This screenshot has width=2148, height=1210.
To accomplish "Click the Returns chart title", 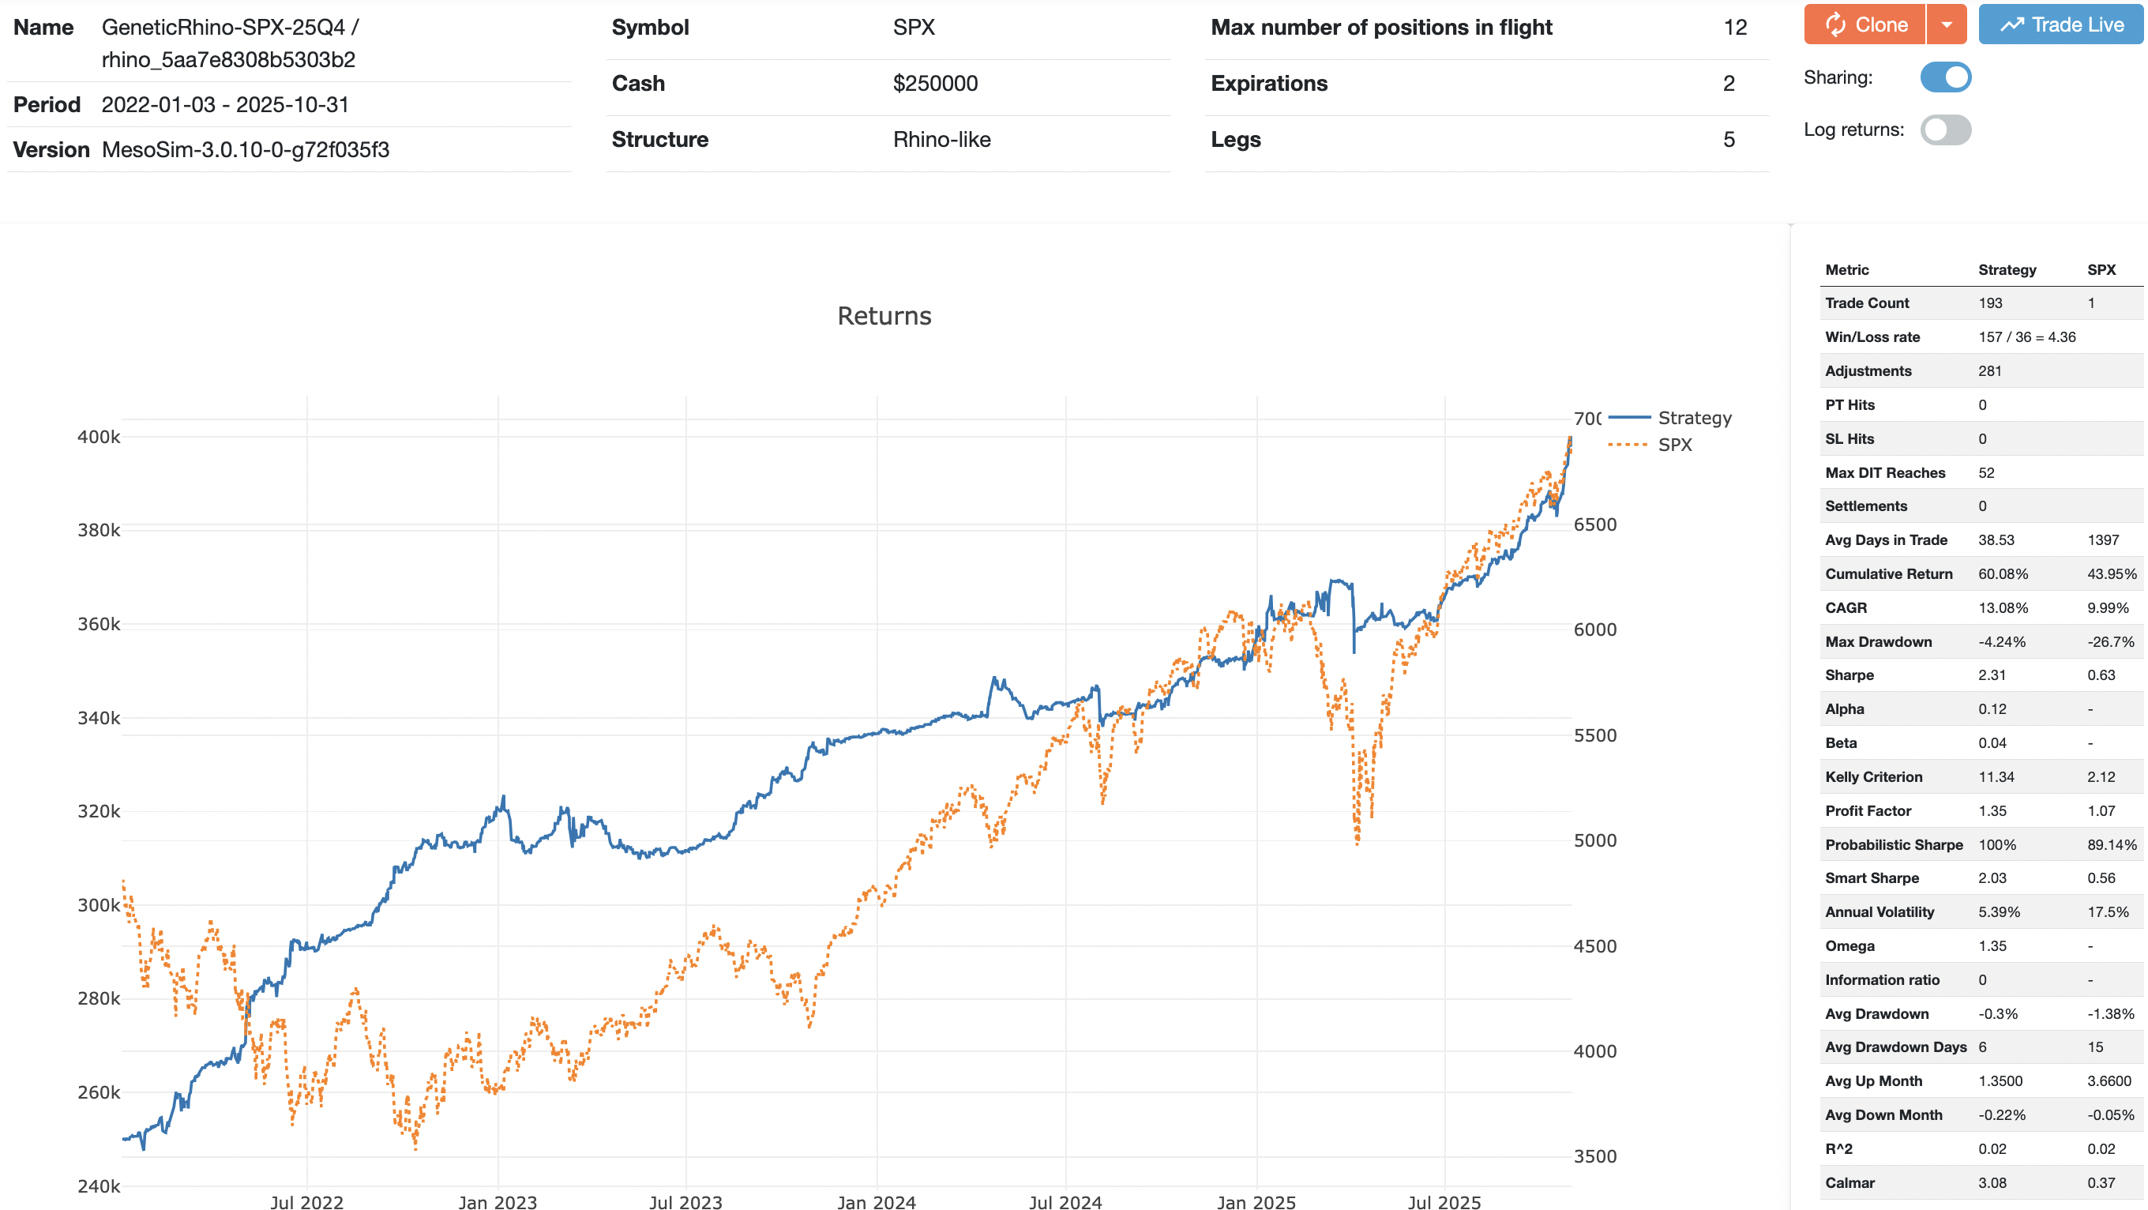I will point(884,316).
